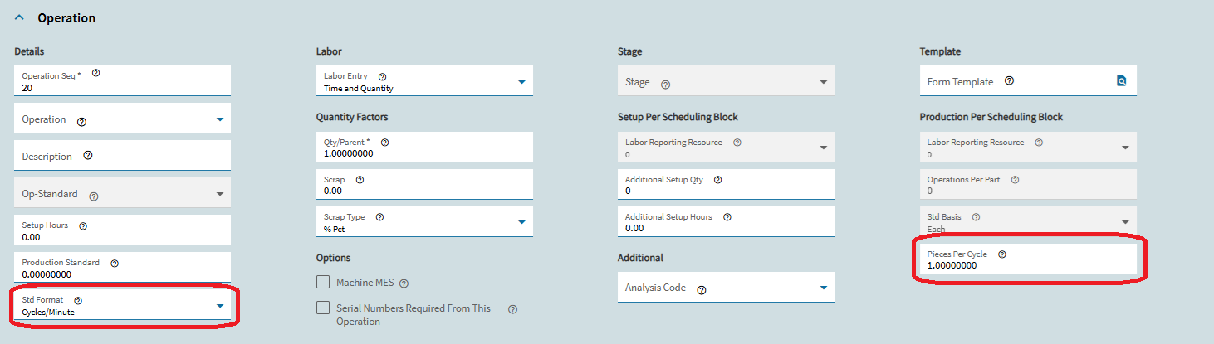Image resolution: width=1214 pixels, height=344 pixels.
Task: Check Serial Numbers Required From This Operation
Action: pyautogui.click(x=323, y=308)
